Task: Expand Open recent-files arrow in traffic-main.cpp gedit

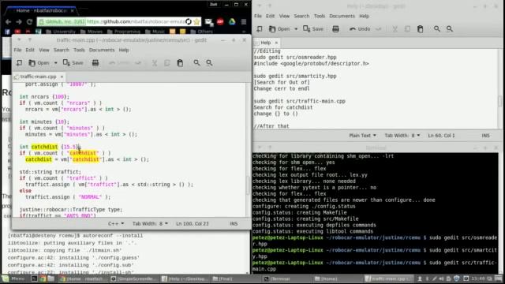Action: [55, 63]
